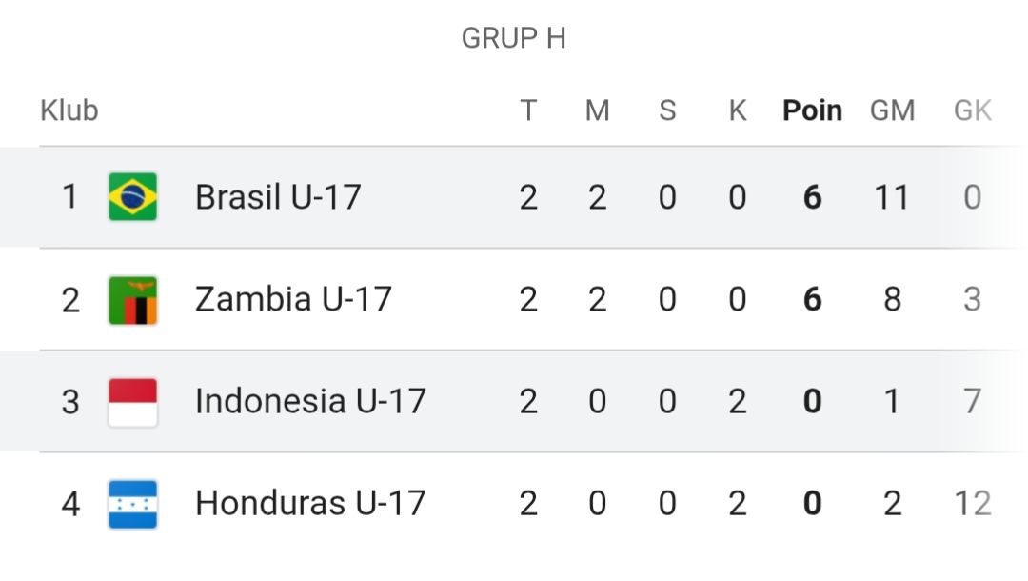
Task: Click the Klub column header
Action: tap(69, 110)
